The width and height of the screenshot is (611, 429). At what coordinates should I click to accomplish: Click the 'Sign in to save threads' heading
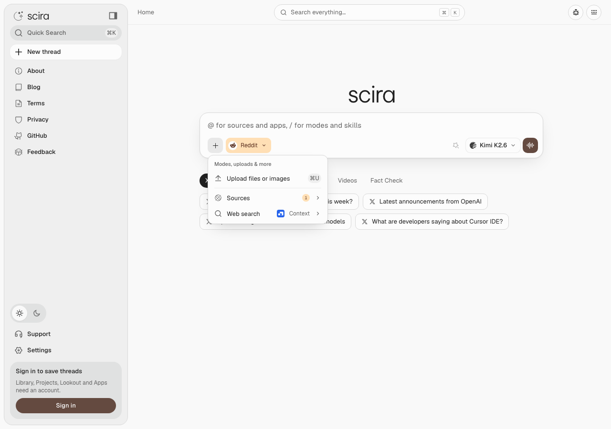click(x=49, y=371)
